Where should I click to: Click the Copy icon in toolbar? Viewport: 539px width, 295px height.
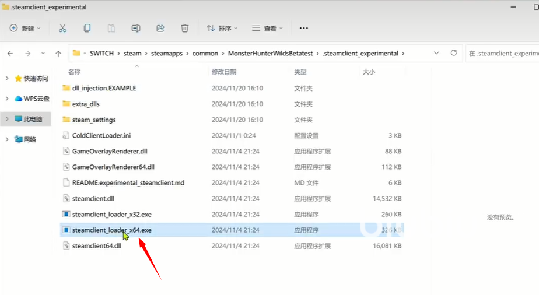[x=87, y=28]
